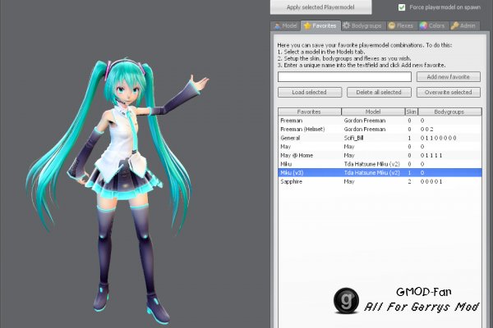Viewport: 493px width, 328px height.
Task: Sort by Skin column header
Action: pyautogui.click(x=412, y=112)
